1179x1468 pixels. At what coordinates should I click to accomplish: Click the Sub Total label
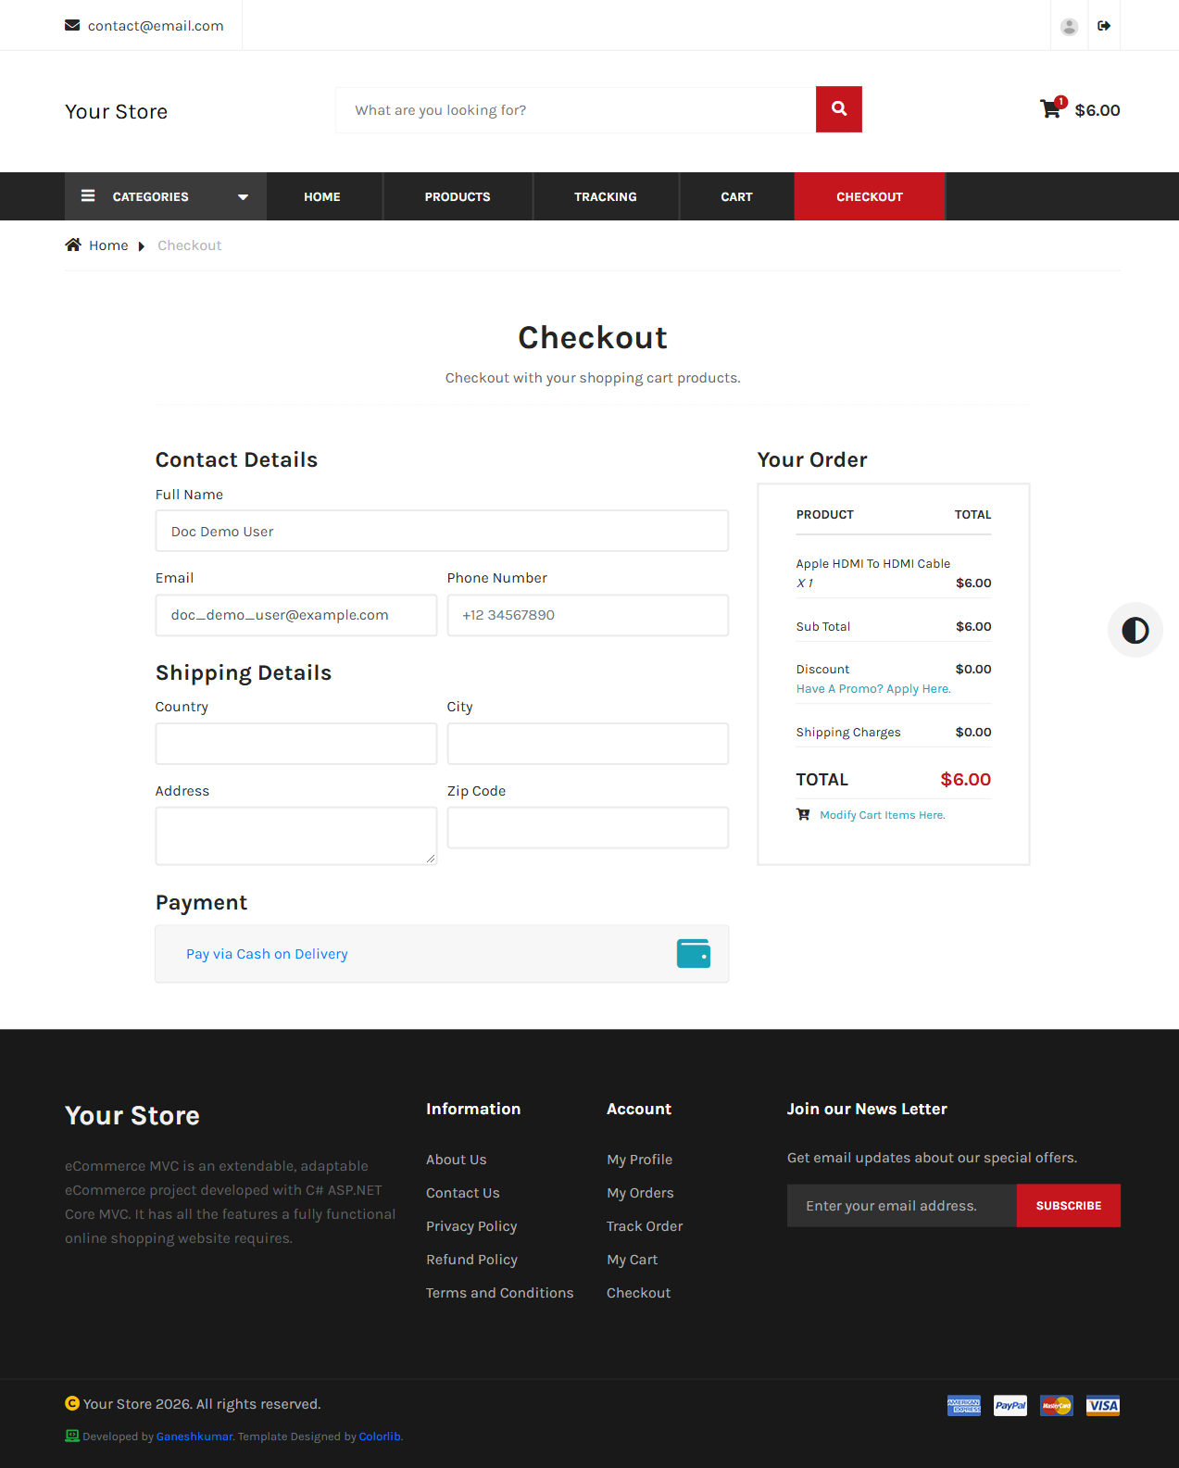(823, 626)
